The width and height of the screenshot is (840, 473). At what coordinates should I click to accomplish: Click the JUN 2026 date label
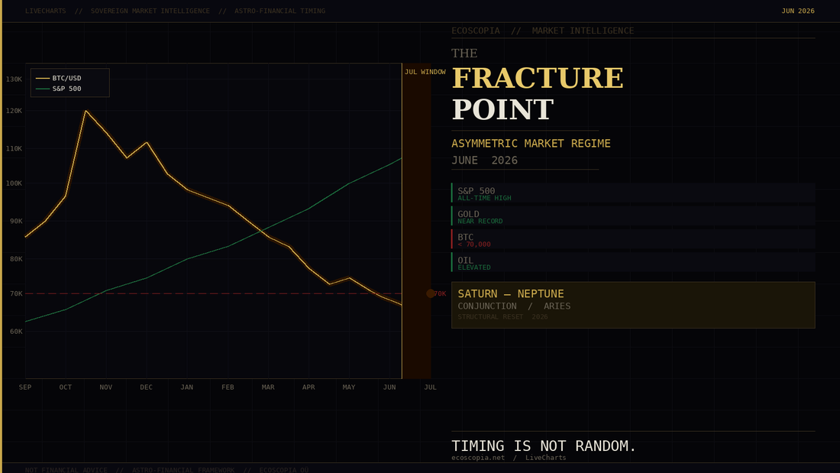798,11
